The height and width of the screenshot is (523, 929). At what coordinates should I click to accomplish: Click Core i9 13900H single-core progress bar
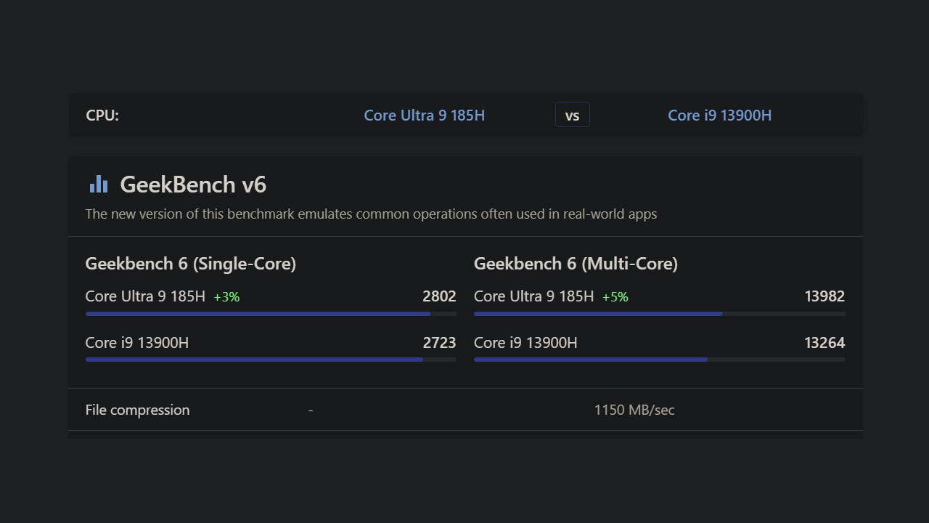[271, 360]
